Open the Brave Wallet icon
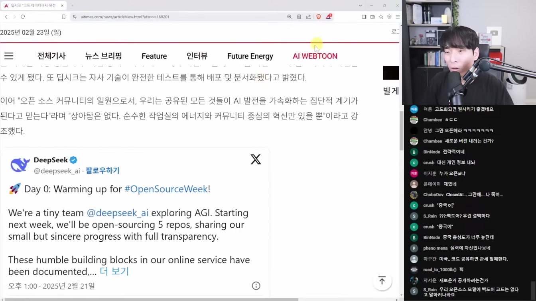The image size is (536, 301). (372, 17)
